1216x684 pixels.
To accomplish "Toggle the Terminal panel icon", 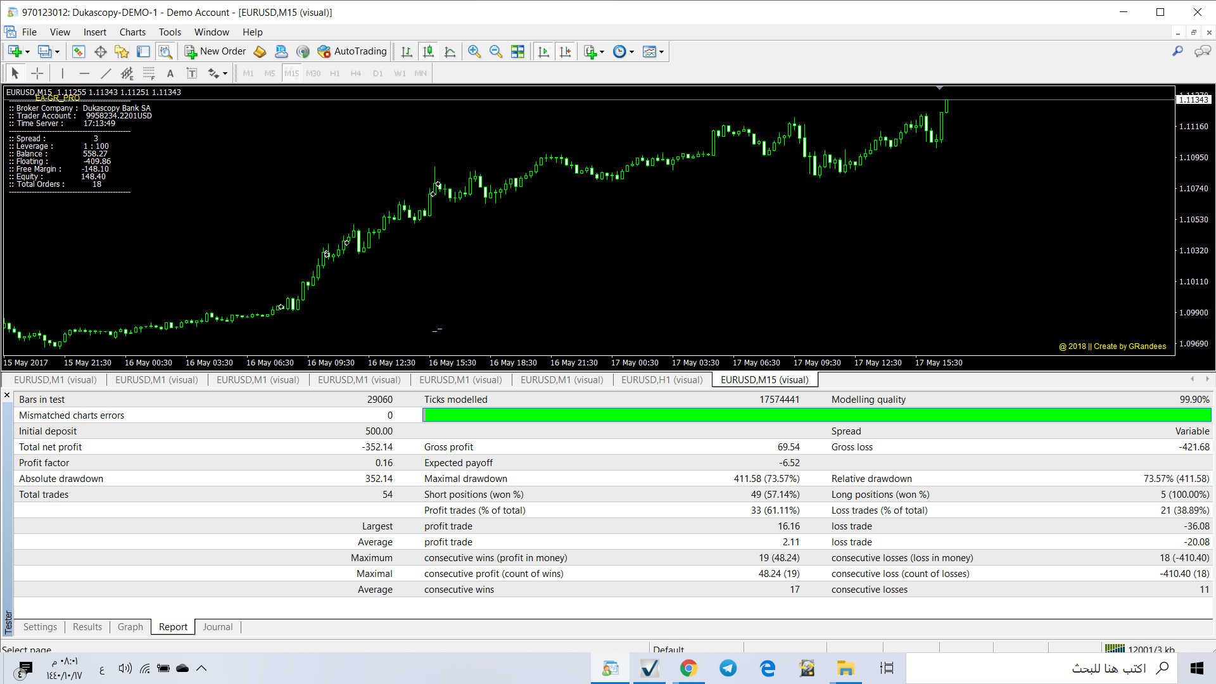I will 143,51.
